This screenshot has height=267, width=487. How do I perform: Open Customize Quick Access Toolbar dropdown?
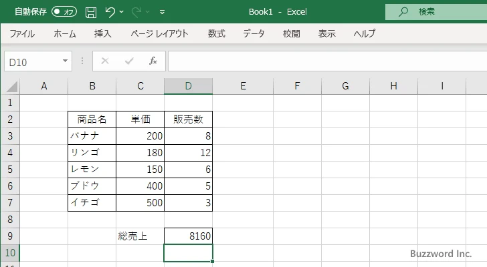point(162,12)
